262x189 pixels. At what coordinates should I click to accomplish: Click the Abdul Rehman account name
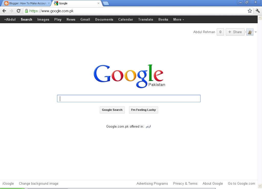[x=204, y=32]
